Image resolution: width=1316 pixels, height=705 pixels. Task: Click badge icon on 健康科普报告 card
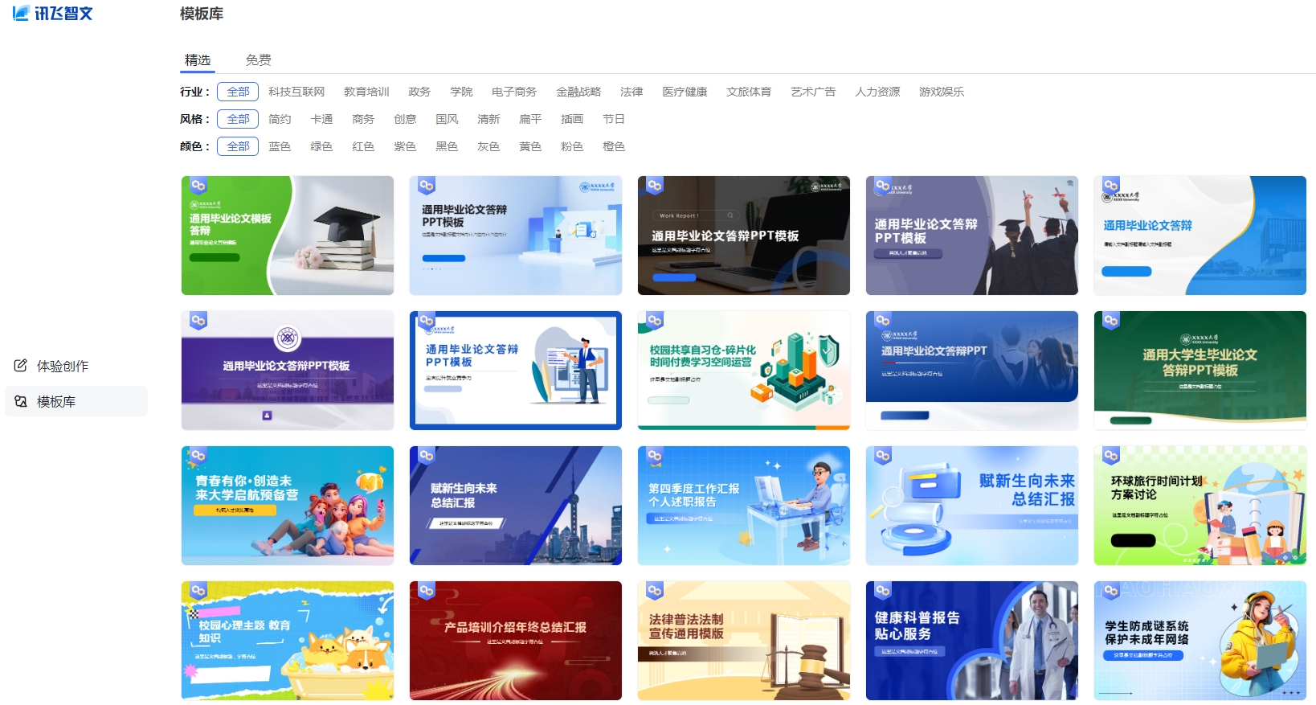(883, 590)
